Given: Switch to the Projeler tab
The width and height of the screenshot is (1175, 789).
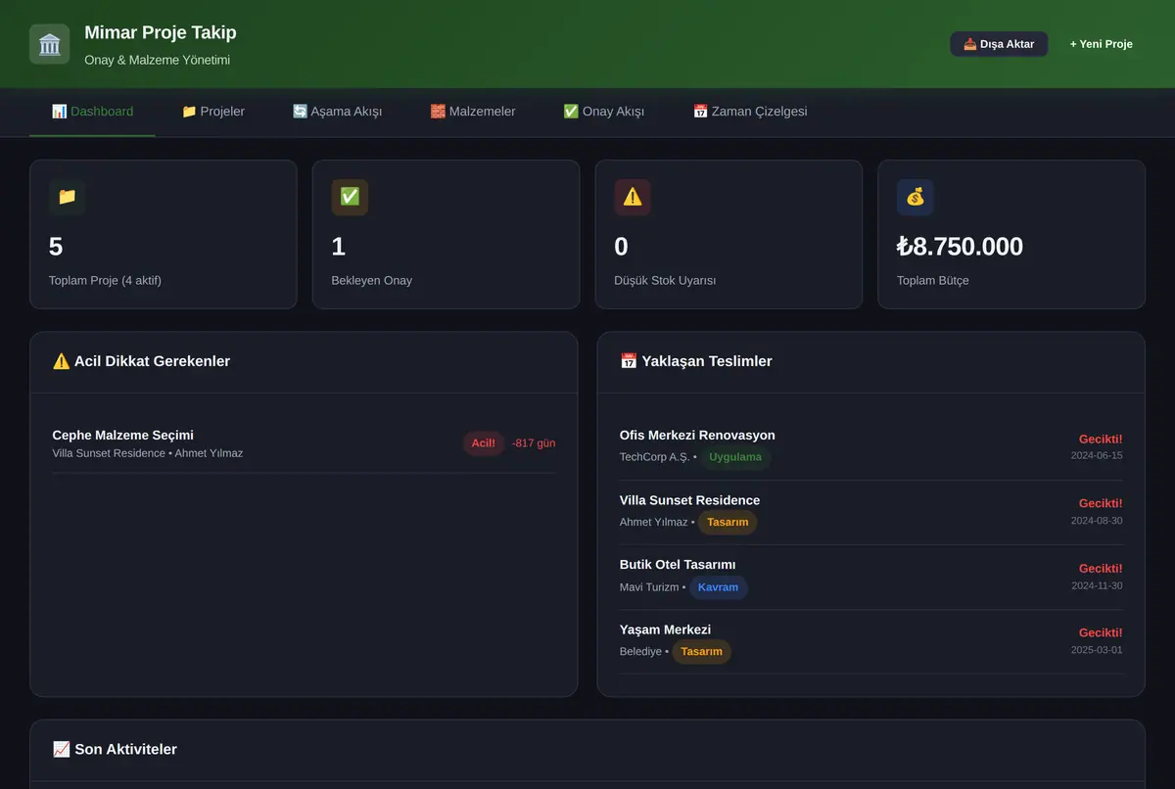Looking at the screenshot, I should [x=212, y=112].
